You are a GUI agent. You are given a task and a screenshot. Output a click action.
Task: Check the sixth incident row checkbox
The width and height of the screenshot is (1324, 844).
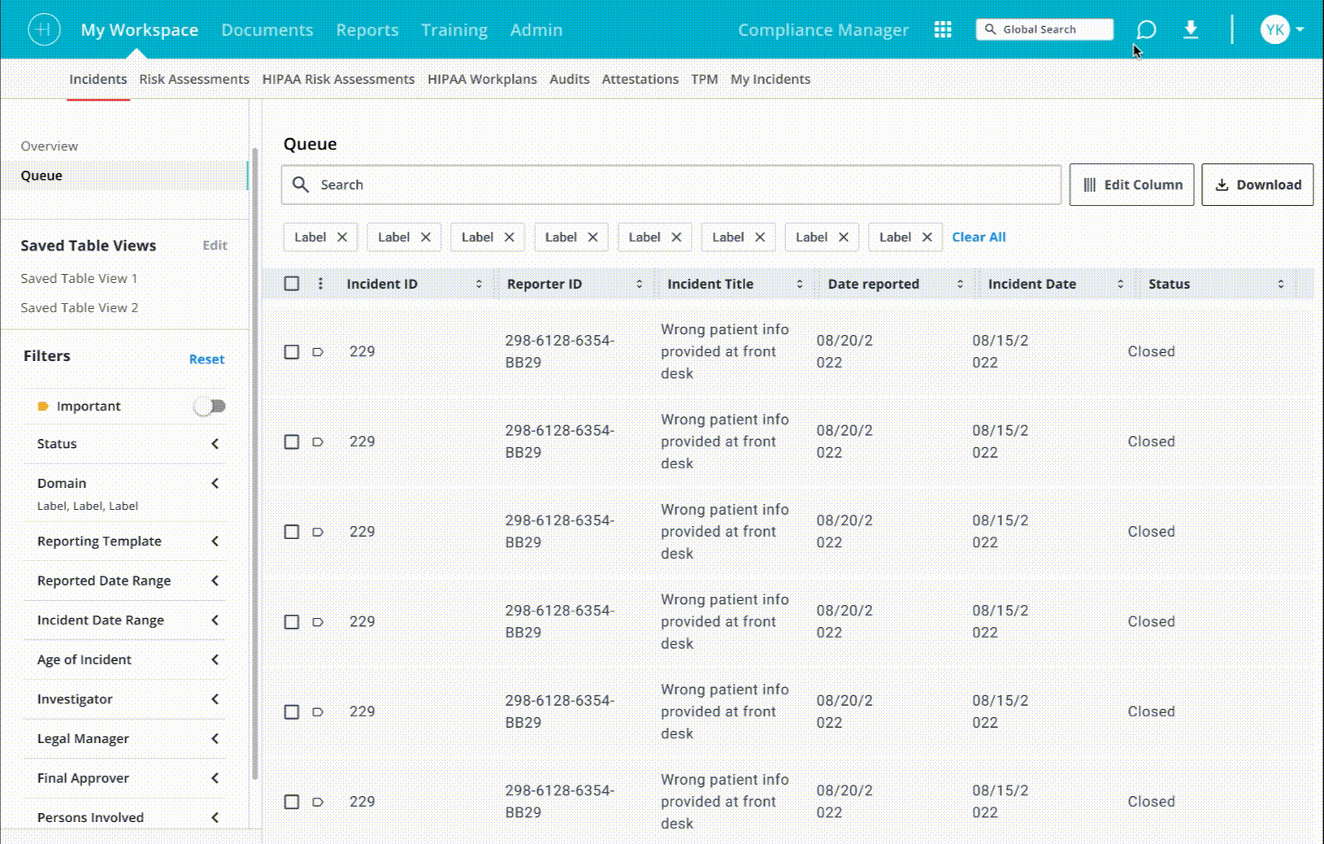point(292,802)
